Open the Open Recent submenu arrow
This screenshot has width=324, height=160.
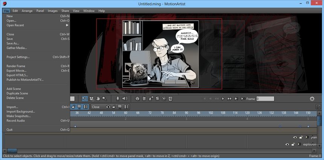(67, 25)
